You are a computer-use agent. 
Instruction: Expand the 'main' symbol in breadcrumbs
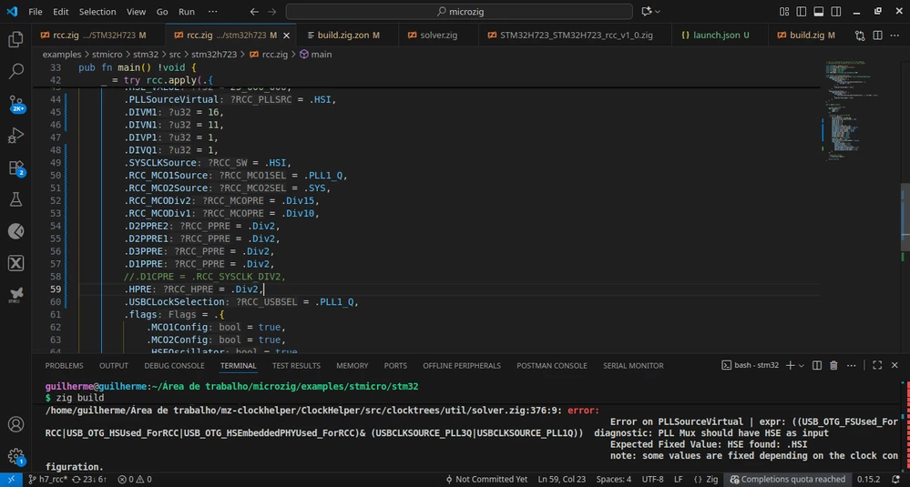point(316,54)
